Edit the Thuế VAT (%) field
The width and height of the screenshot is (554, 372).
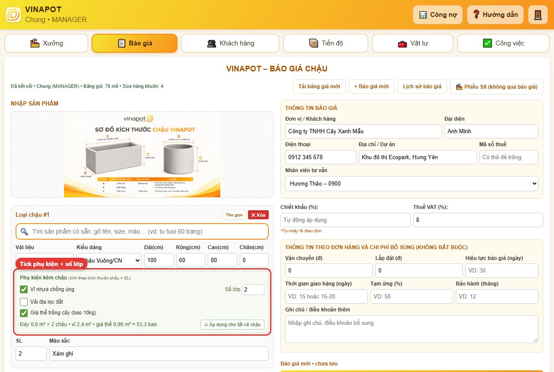[478, 220]
